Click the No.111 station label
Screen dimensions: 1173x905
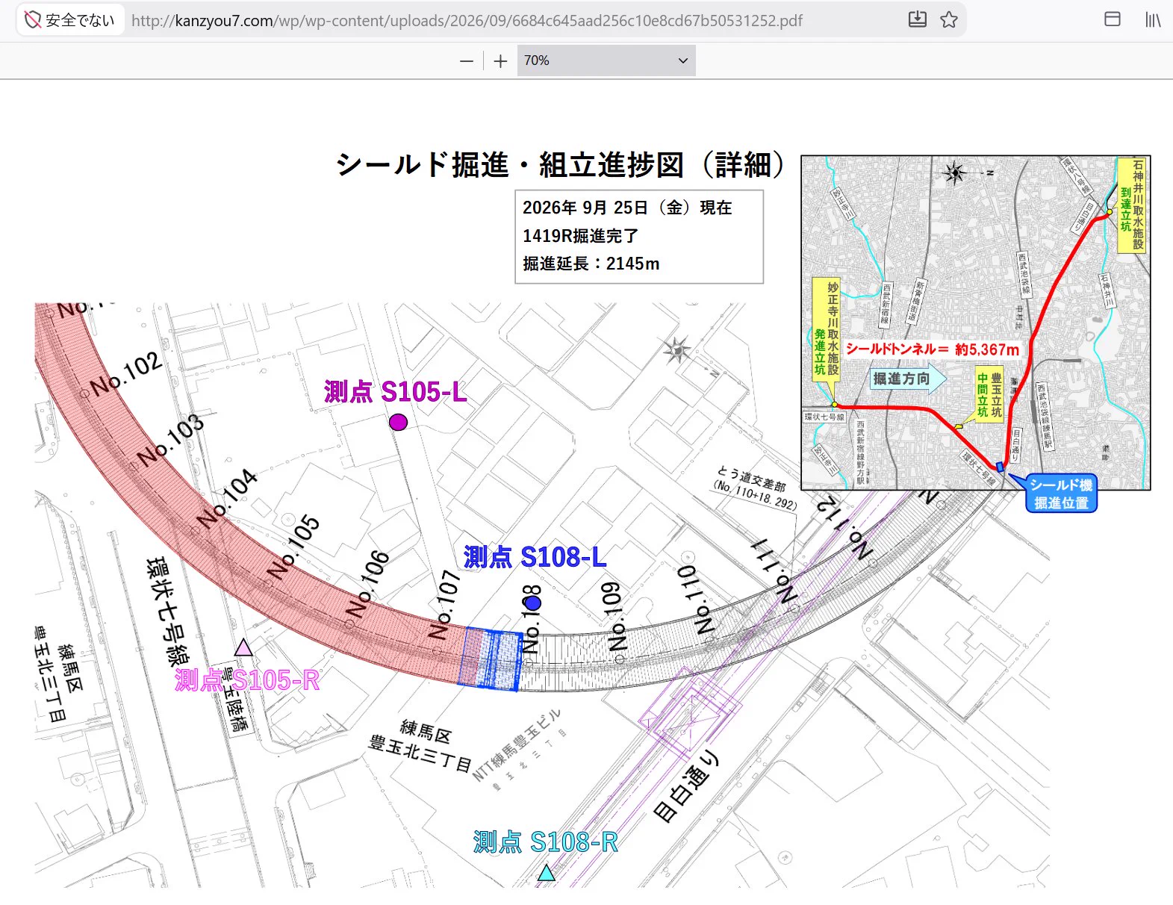[x=774, y=570]
